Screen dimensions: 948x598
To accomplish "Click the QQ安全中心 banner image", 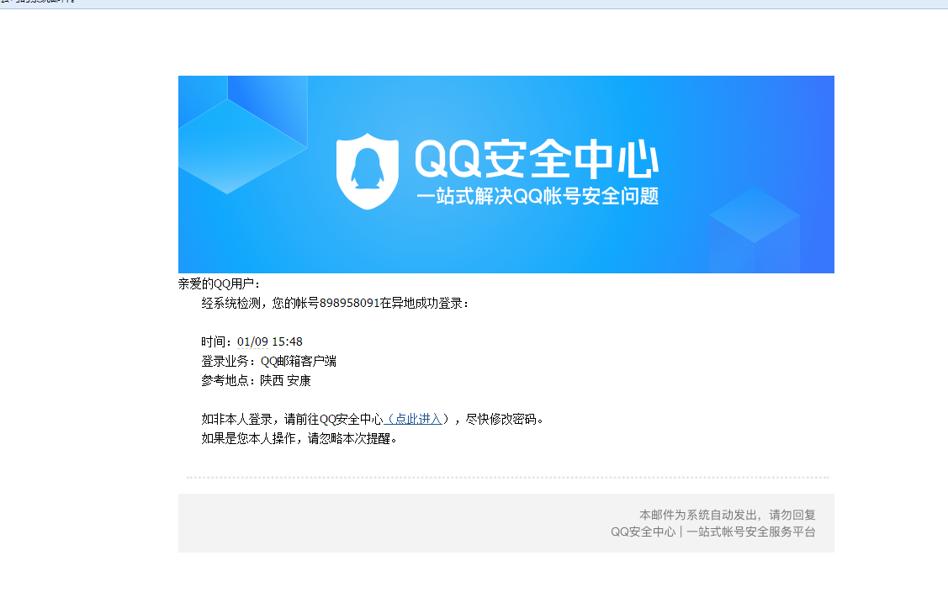I will [506, 174].
